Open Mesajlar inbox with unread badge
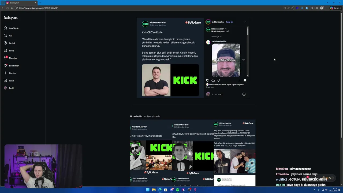The height and width of the screenshot is (193, 343). [x=10, y=58]
